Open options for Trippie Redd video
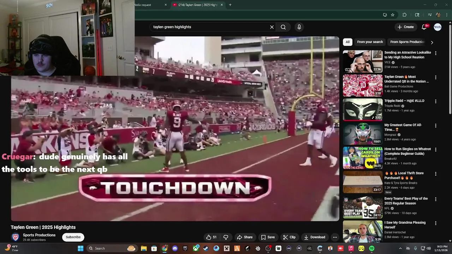452x254 pixels. click(435, 102)
